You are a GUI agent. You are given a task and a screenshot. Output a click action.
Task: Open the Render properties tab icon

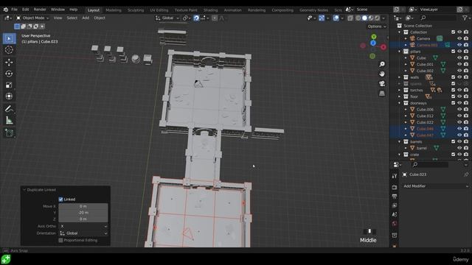(x=395, y=187)
